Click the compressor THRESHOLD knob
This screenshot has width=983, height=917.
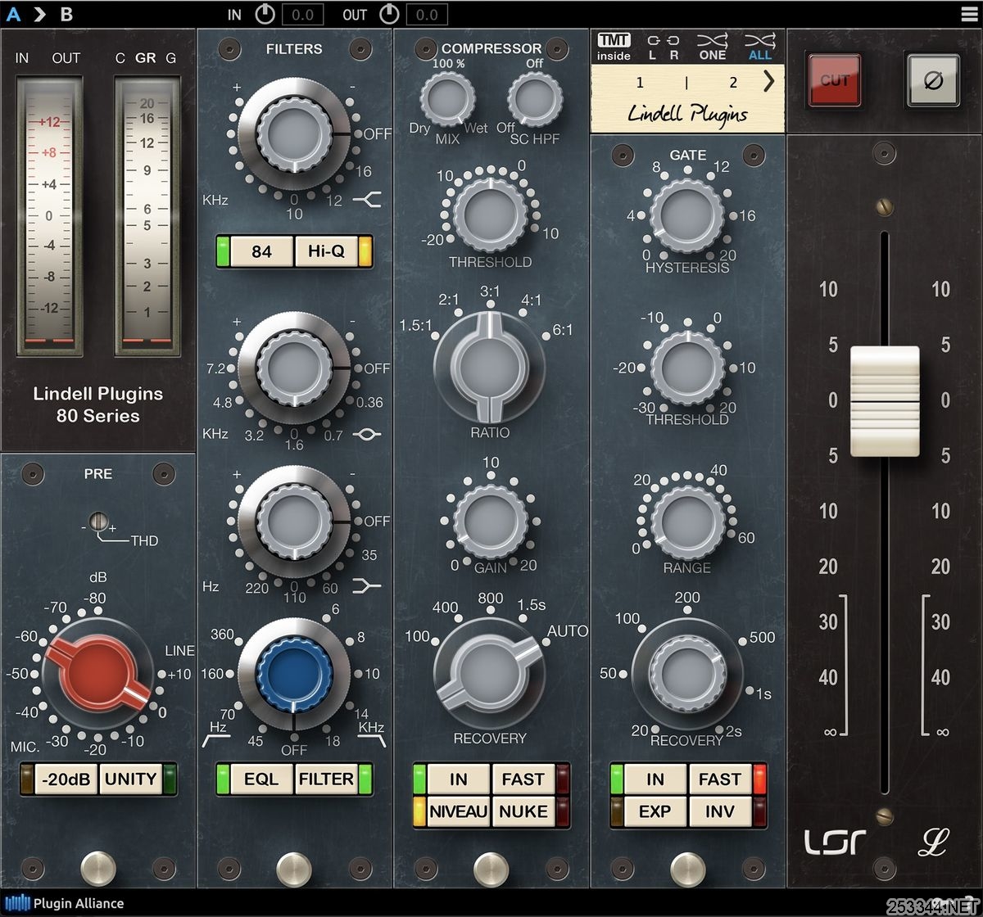click(490, 215)
